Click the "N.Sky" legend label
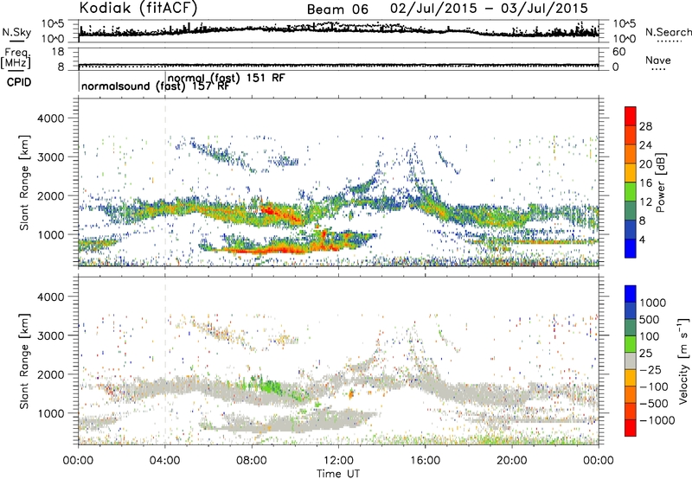 click(x=16, y=32)
